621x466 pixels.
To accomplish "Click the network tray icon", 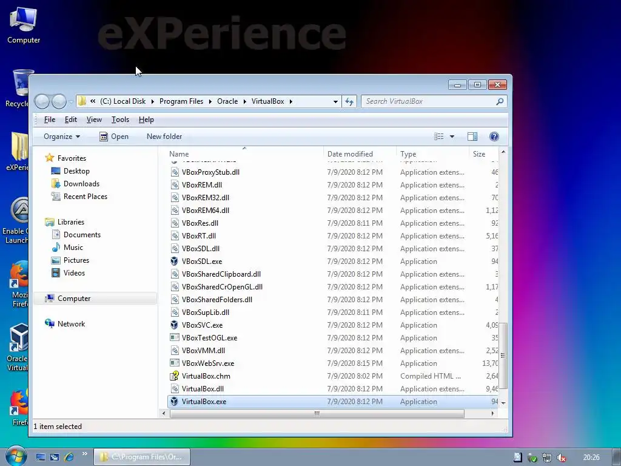I will pyautogui.click(x=546, y=458).
